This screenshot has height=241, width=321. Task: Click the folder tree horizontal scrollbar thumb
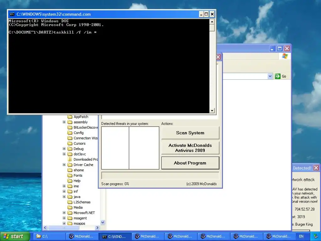click(x=63, y=228)
